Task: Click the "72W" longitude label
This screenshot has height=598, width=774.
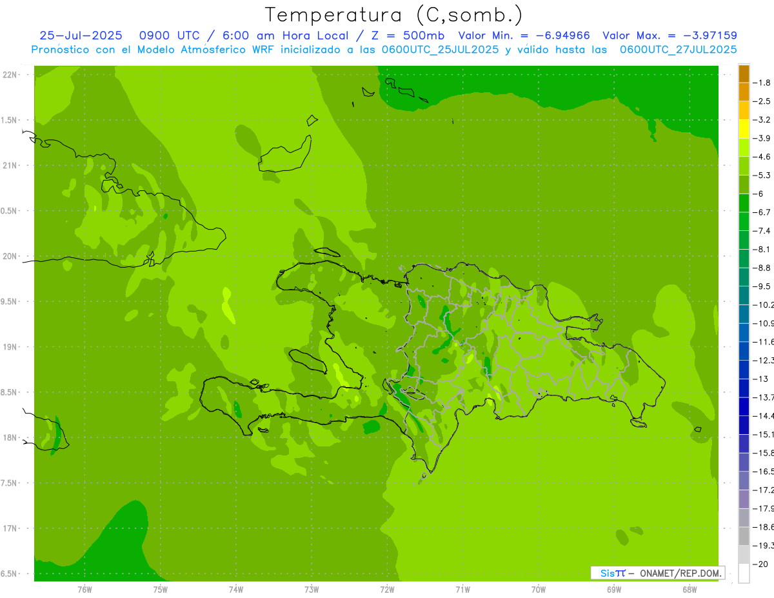Action: (x=387, y=589)
